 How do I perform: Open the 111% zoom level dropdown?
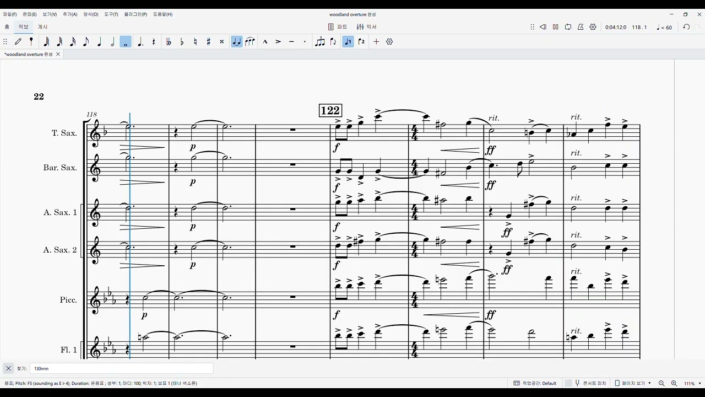692,383
